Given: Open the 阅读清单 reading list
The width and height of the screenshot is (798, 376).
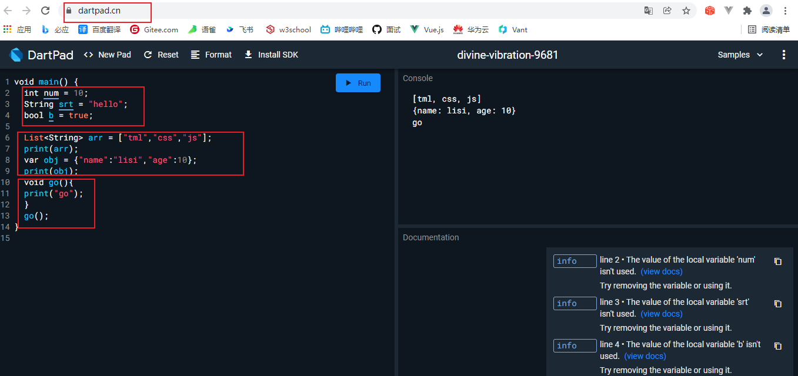Looking at the screenshot, I should 769,29.
